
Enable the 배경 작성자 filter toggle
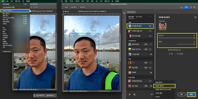150,44
